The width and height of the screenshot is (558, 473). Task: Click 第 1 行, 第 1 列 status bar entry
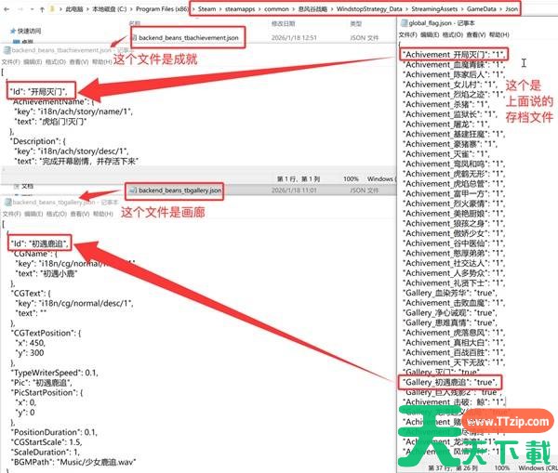299,179
